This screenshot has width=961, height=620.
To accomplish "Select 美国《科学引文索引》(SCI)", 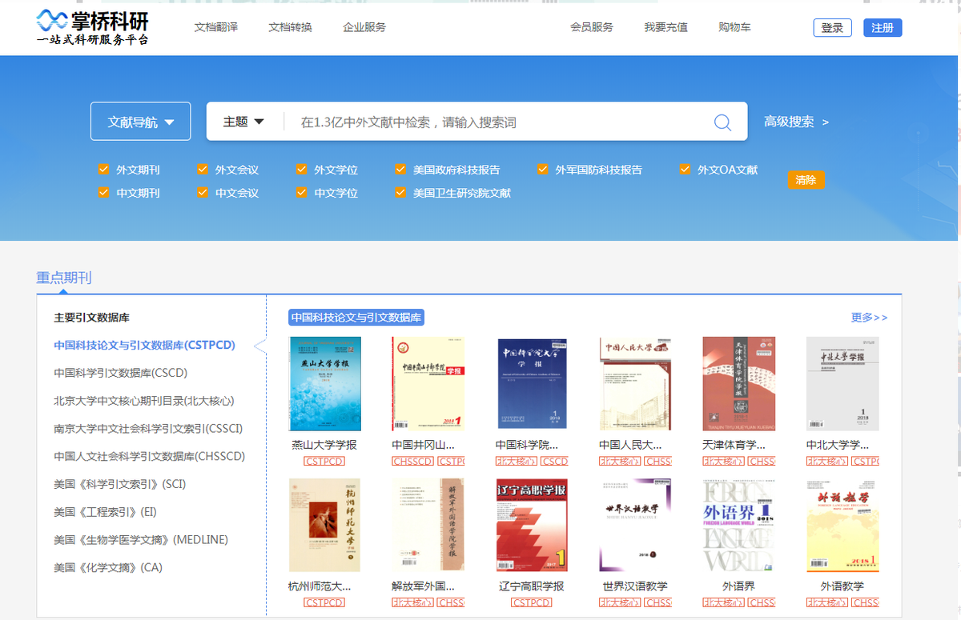I will (x=119, y=485).
